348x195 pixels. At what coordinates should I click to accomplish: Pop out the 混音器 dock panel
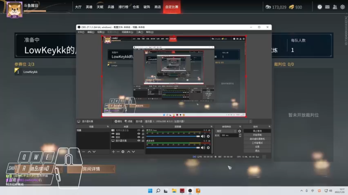point(211,127)
